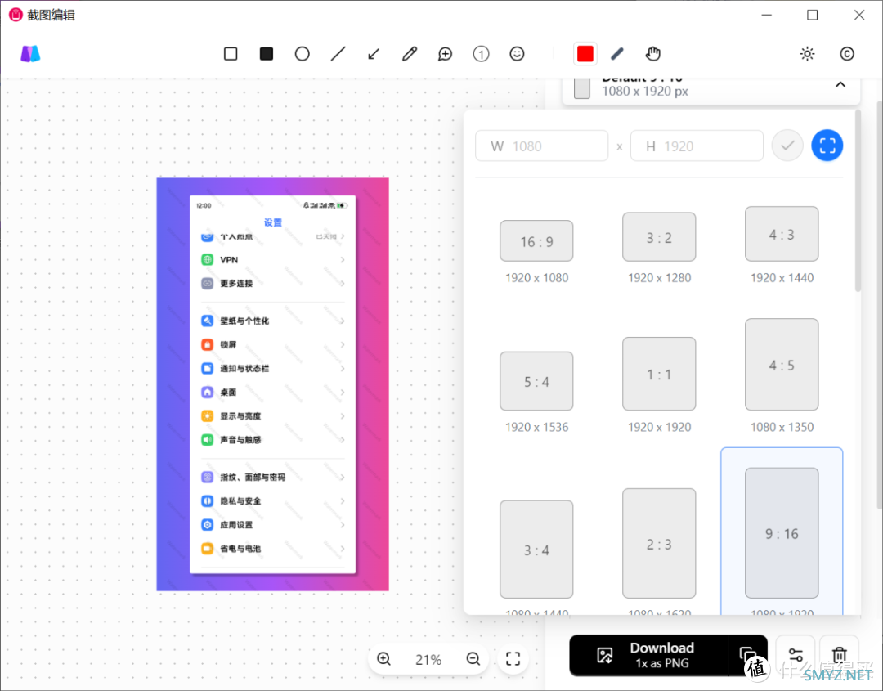Download image 1x as PNG
This screenshot has width=883, height=691.
(x=648, y=656)
